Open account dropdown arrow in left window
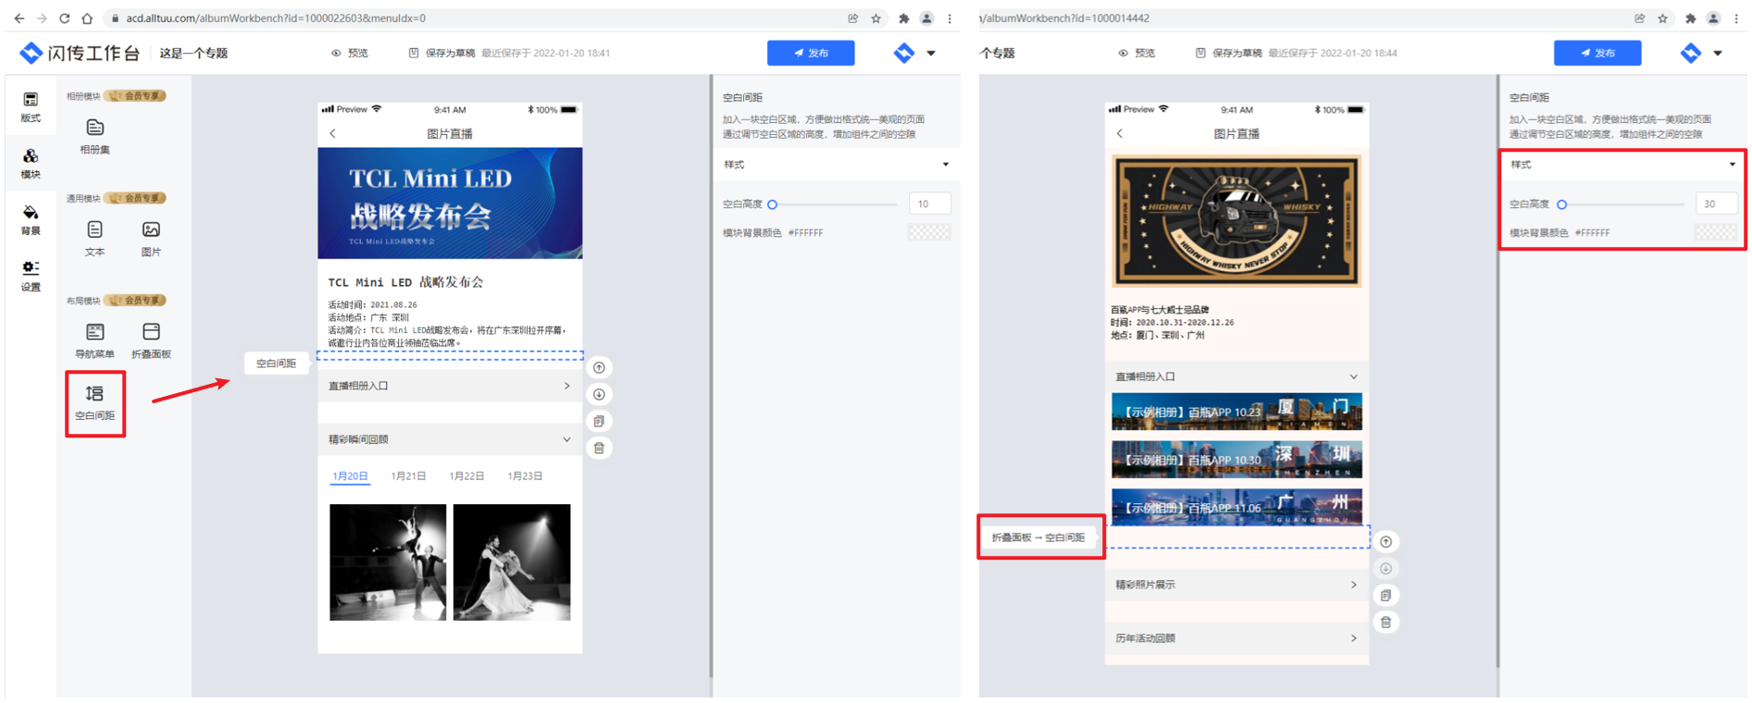1752x703 pixels. click(x=931, y=54)
